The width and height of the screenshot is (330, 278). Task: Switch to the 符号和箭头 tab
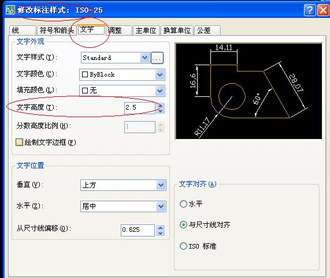[57, 31]
